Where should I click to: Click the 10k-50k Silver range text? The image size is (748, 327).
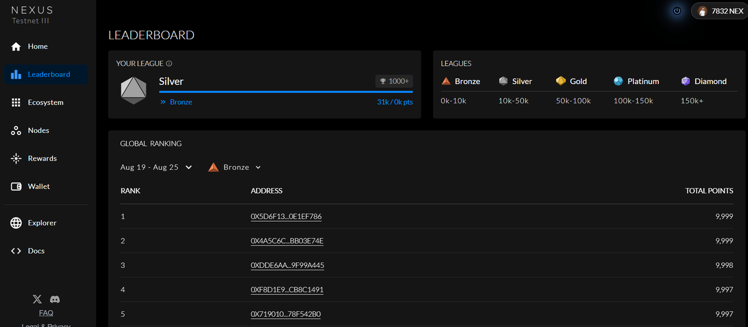coord(514,101)
